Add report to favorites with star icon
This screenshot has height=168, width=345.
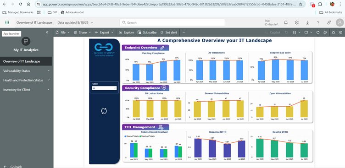[334, 33]
